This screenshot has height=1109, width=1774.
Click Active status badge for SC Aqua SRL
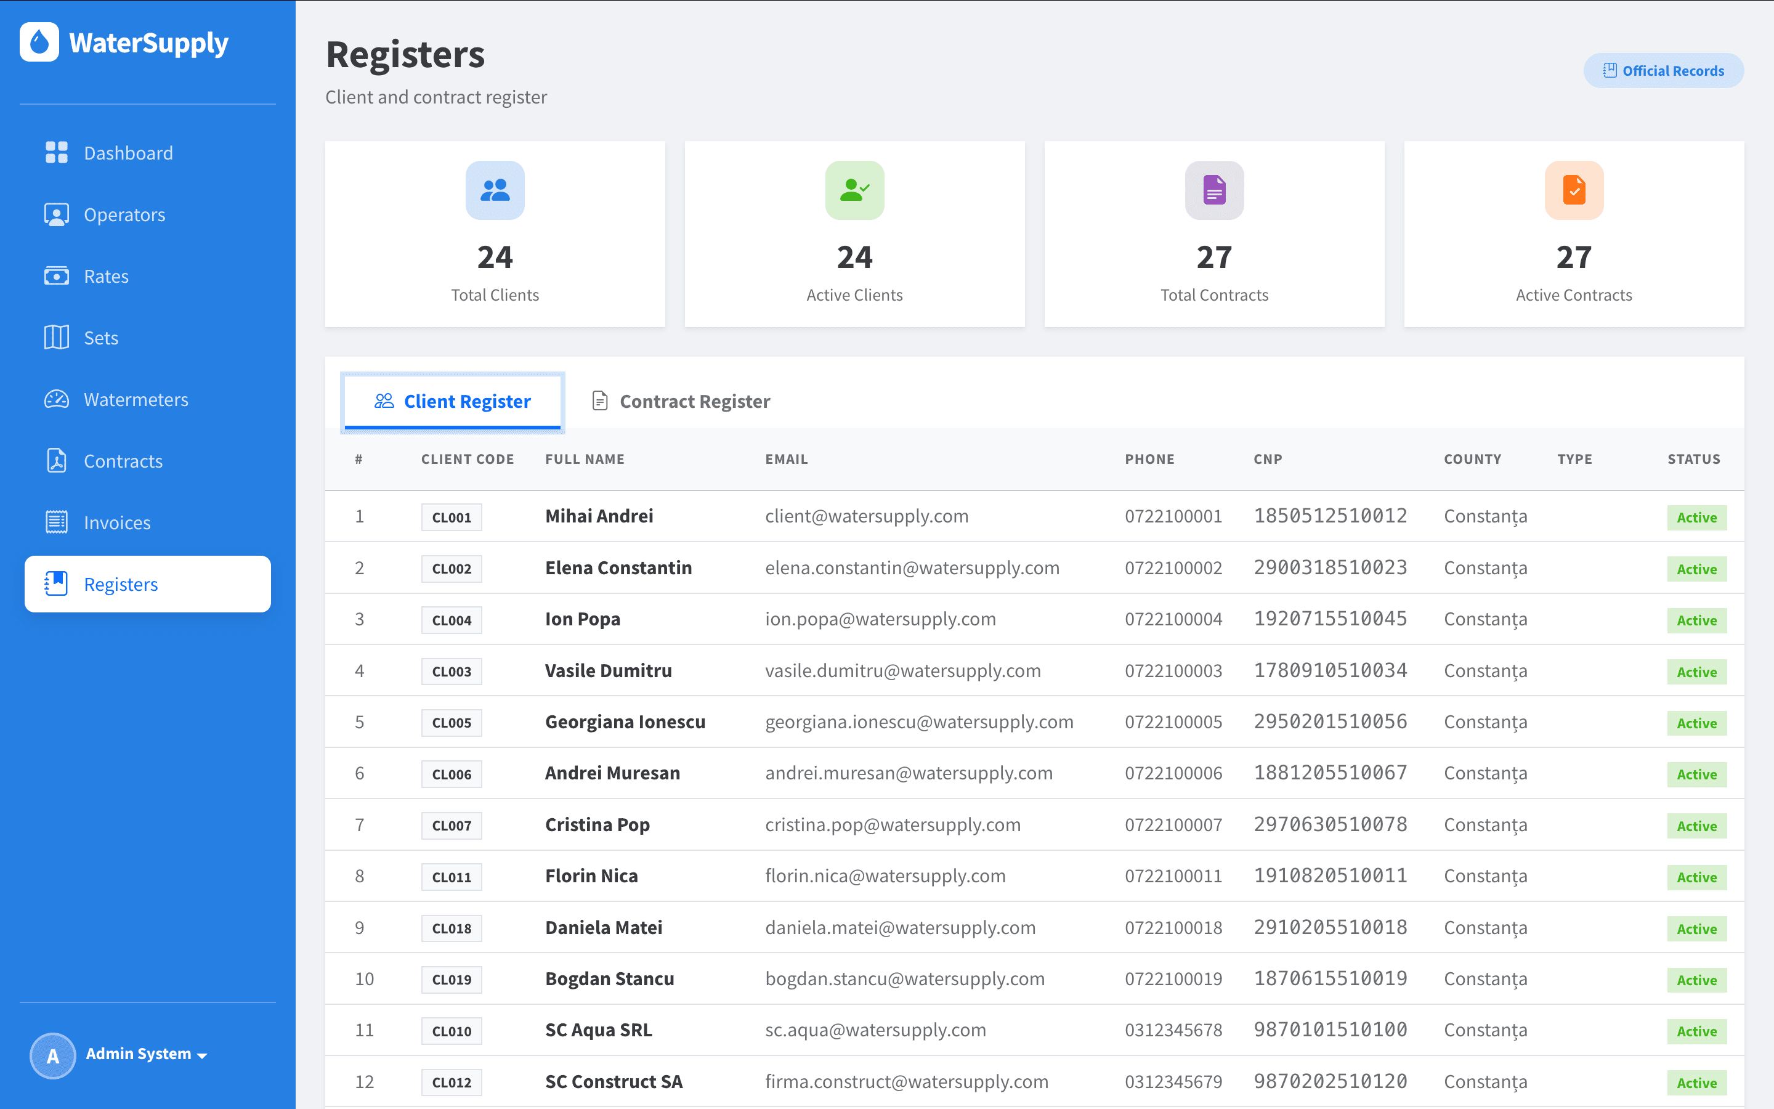click(x=1696, y=1031)
